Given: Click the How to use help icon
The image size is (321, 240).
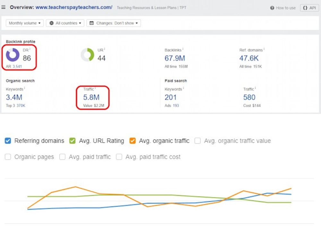Looking at the screenshot, I should tap(272, 8).
